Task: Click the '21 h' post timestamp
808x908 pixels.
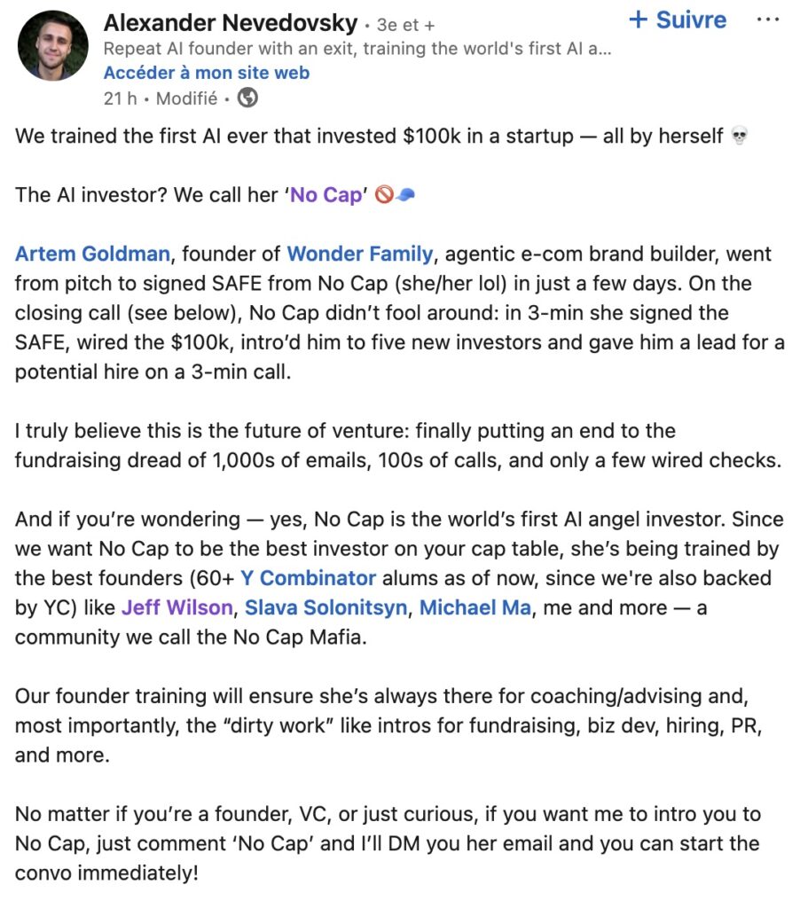Action: (x=121, y=98)
